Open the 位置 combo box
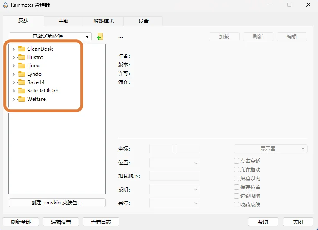 click(x=174, y=163)
